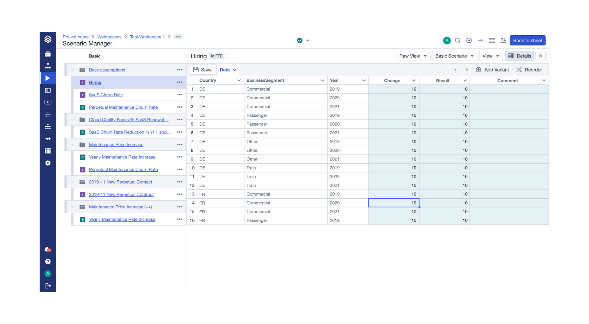
Task: Open Perpetual Maintenance Churn Rate link
Action: 123,107
